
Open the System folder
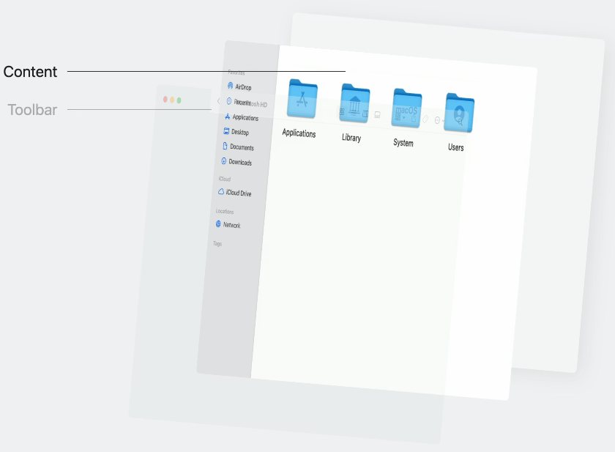407,108
